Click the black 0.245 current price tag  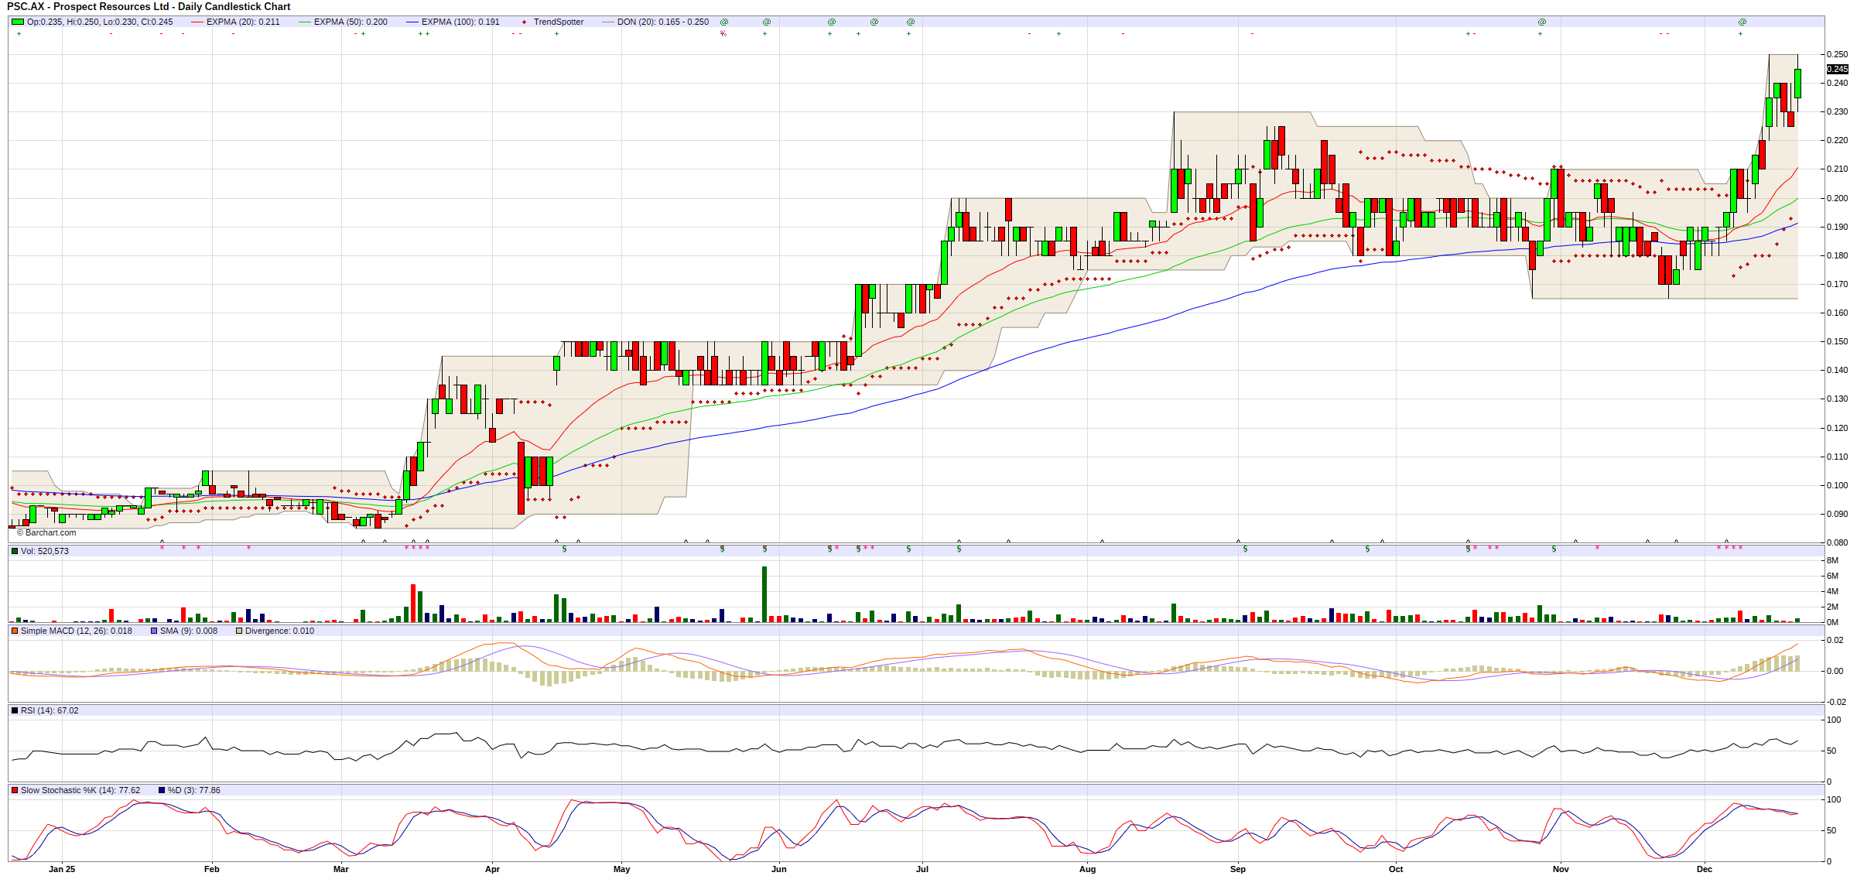pyautogui.click(x=1837, y=69)
